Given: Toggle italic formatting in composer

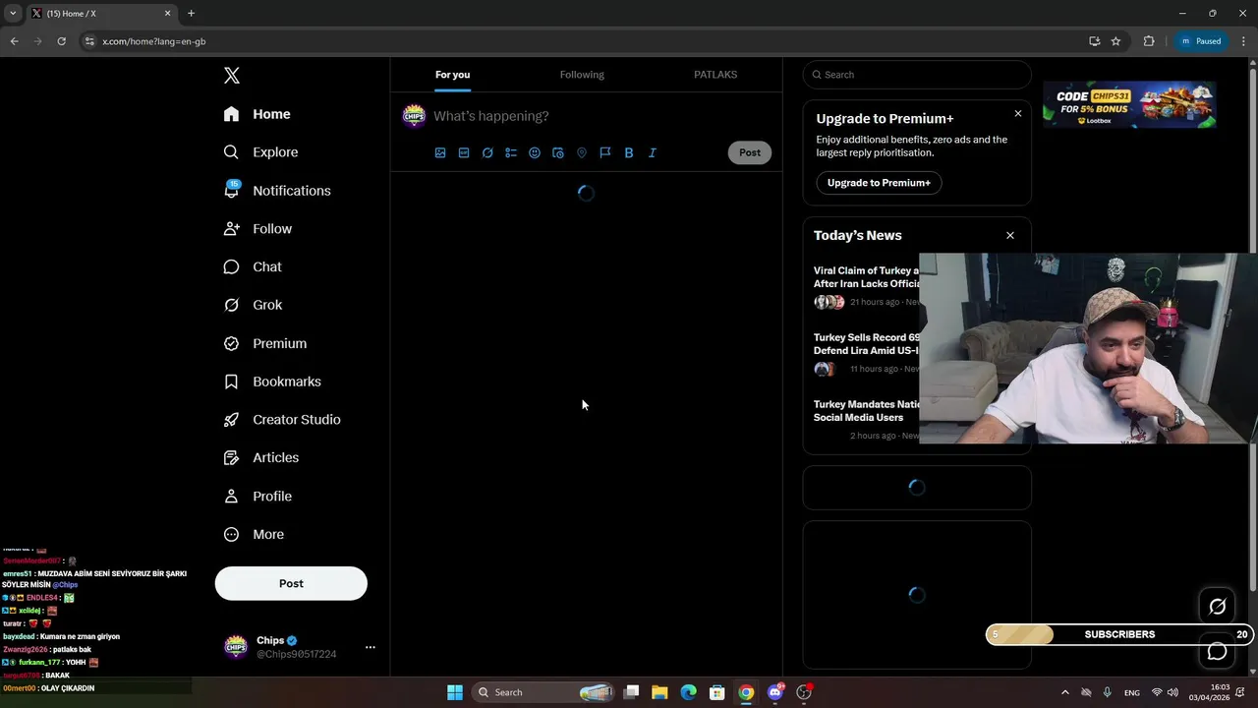Looking at the screenshot, I should click(653, 152).
